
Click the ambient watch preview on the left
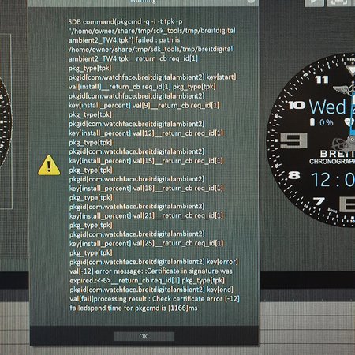(6, 121)
